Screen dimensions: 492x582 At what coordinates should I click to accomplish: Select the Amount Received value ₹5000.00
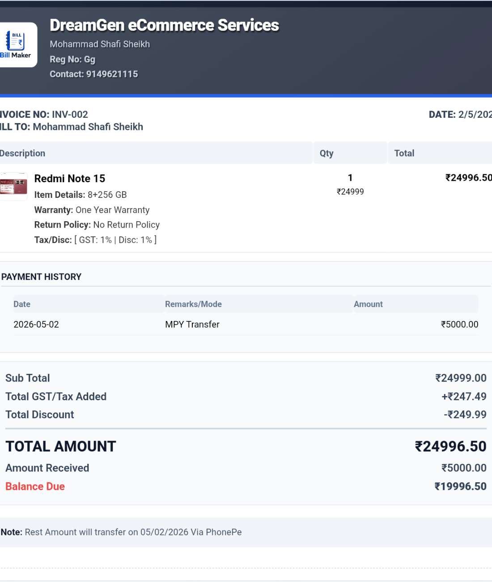click(x=464, y=468)
